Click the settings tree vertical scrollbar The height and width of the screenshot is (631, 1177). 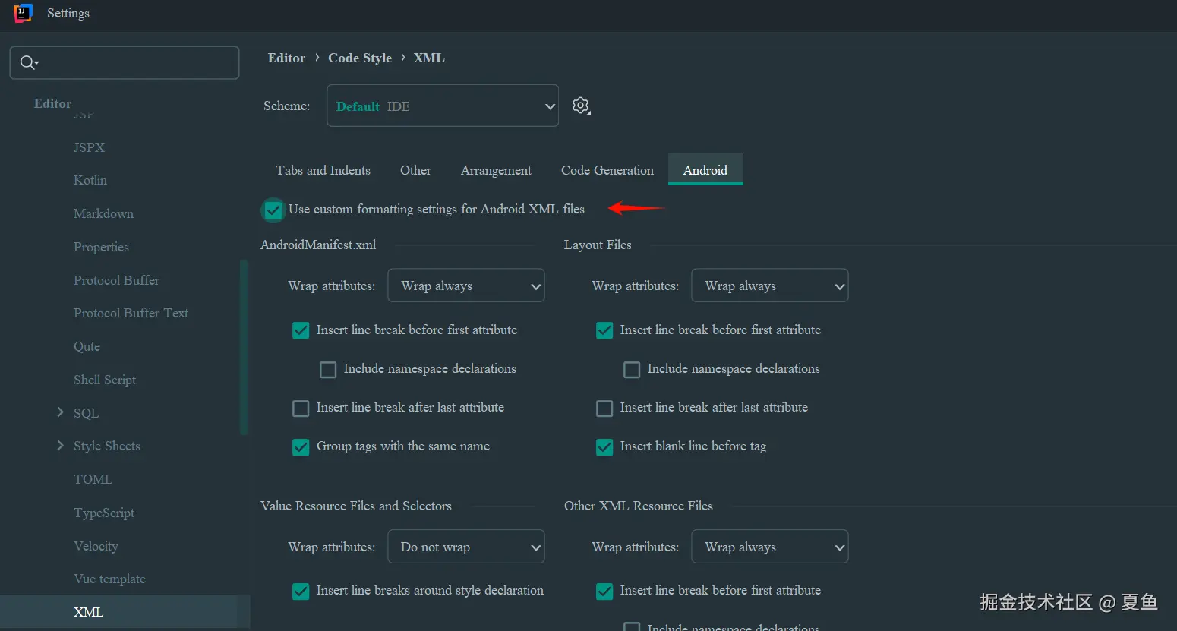[244, 347]
